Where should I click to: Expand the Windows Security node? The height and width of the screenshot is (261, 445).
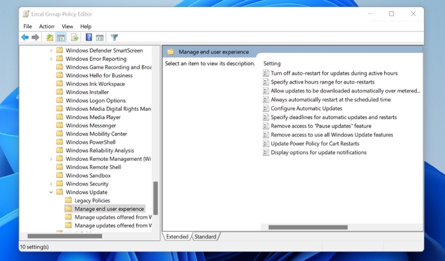tap(51, 184)
